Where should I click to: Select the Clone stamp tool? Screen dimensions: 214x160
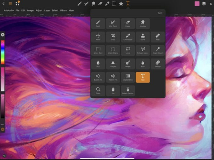(143, 37)
